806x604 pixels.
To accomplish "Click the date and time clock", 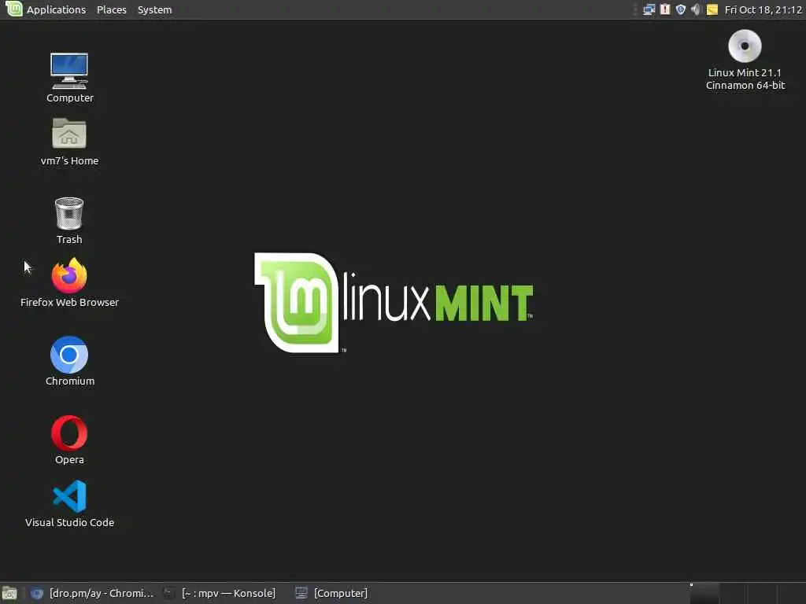I will (x=763, y=9).
